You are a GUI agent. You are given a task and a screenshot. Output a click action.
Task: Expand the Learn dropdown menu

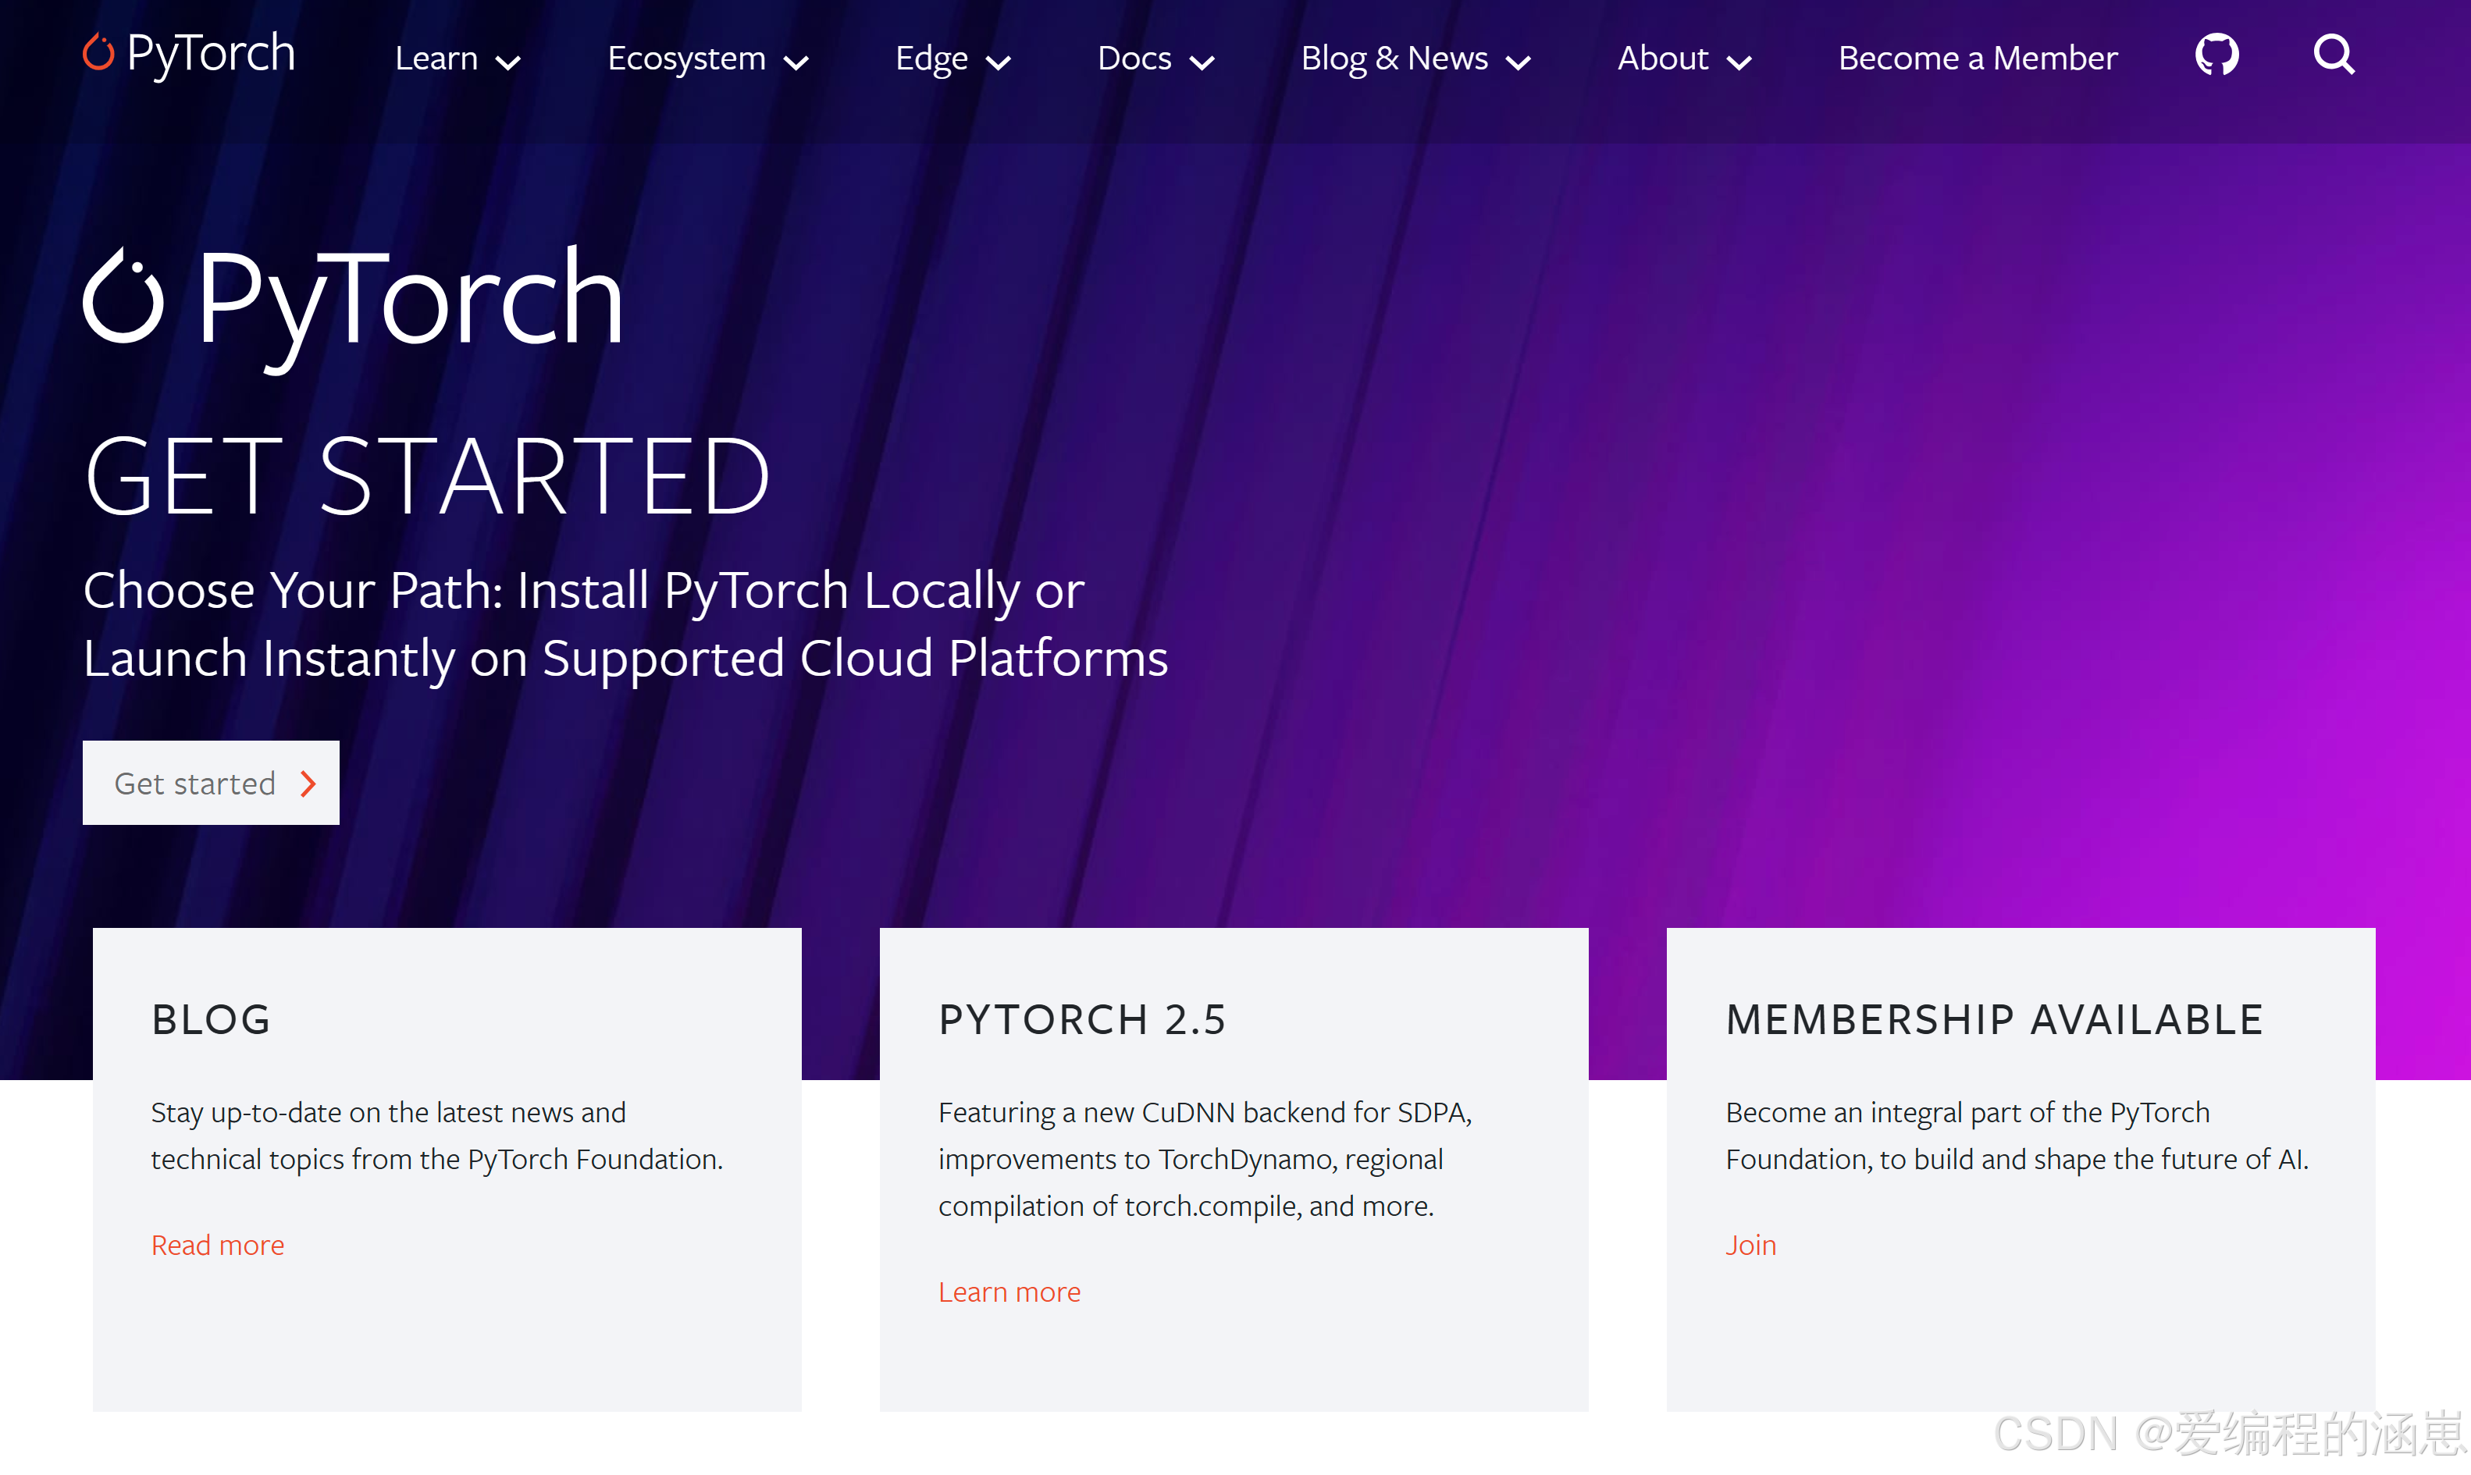[x=458, y=59]
